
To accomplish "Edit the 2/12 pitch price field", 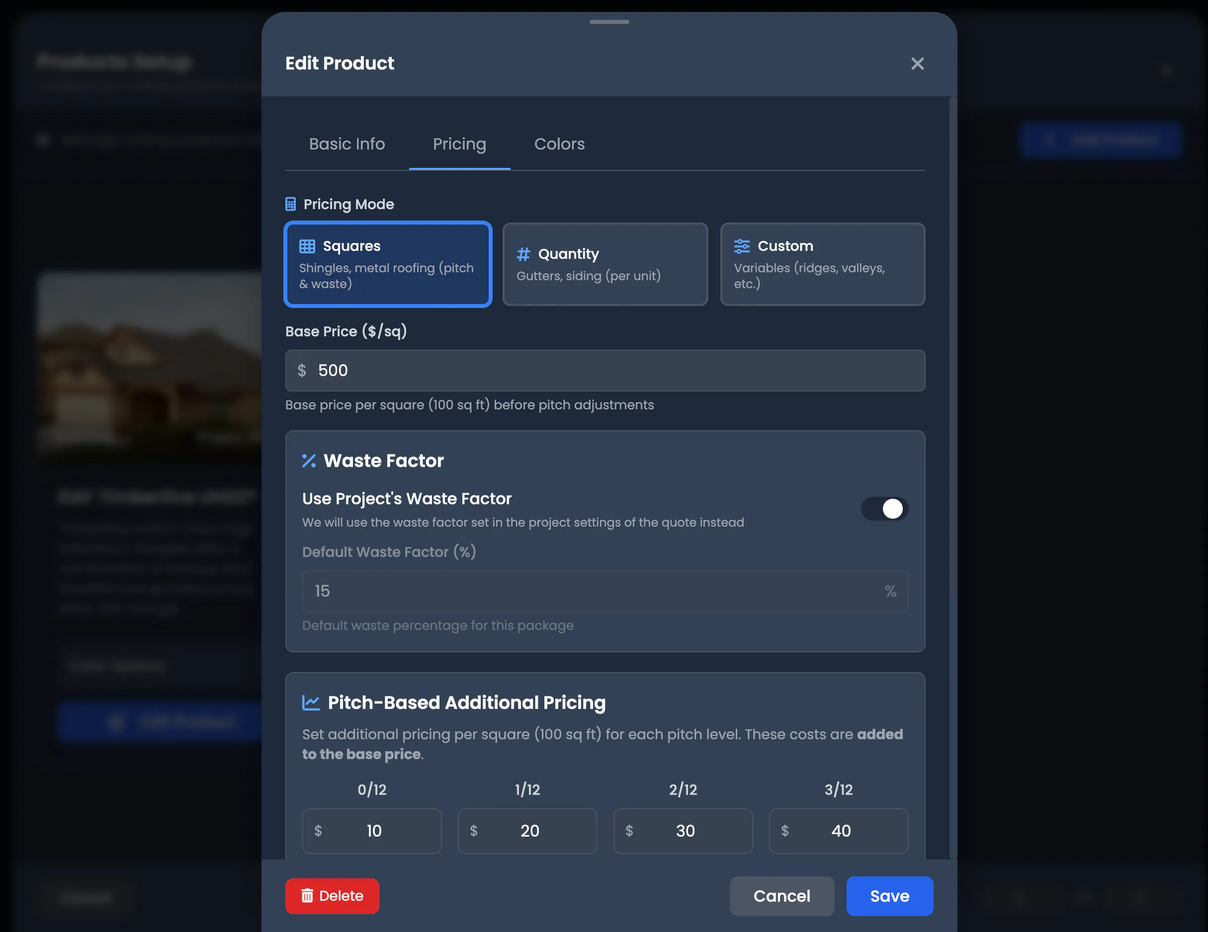I will pyautogui.click(x=683, y=831).
